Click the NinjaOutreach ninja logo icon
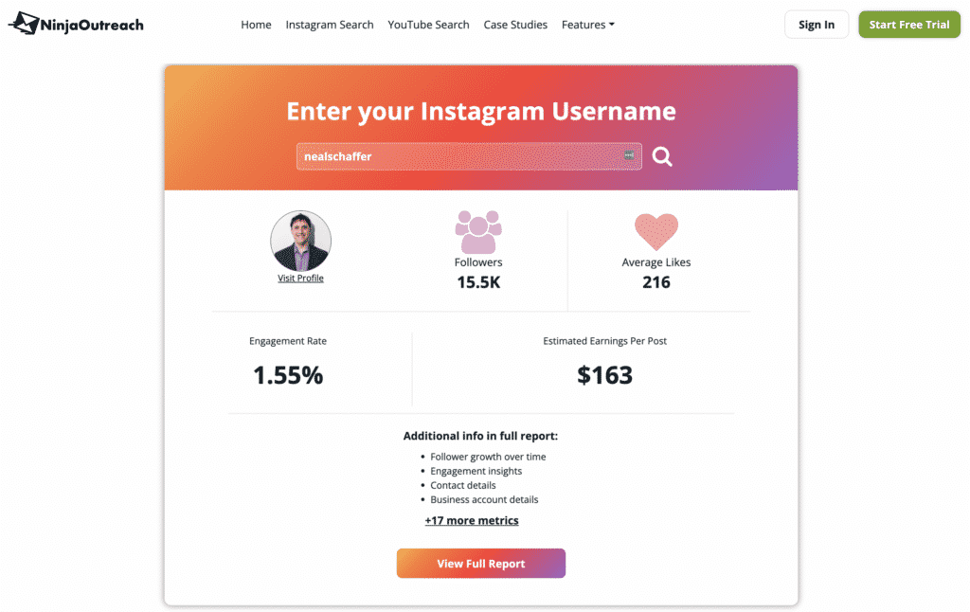The height and width of the screenshot is (612, 970). [22, 23]
